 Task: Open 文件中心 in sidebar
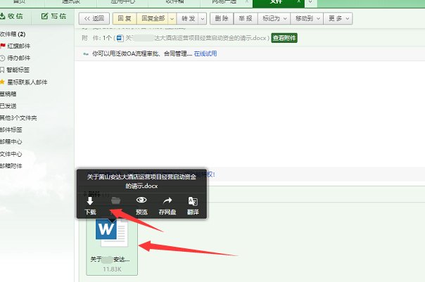coord(11,154)
